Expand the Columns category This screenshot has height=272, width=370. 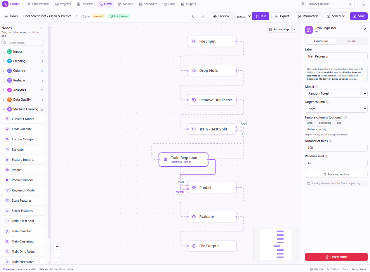click(23, 71)
